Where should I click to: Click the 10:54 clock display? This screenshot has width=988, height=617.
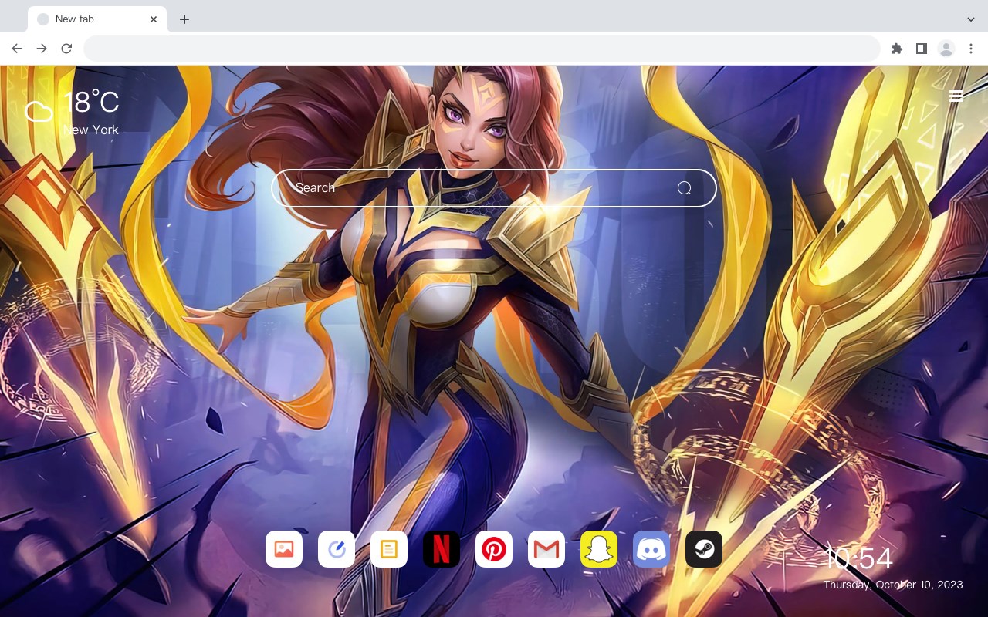858,558
